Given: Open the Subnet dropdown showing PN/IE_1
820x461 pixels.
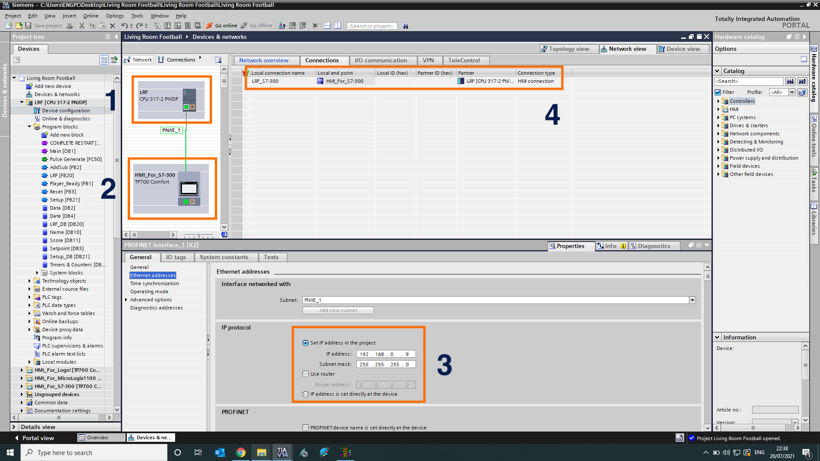Looking at the screenshot, I should click(692, 300).
